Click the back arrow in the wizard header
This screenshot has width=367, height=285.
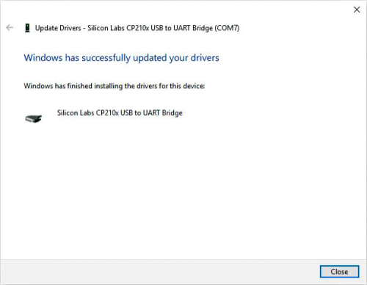(10, 28)
